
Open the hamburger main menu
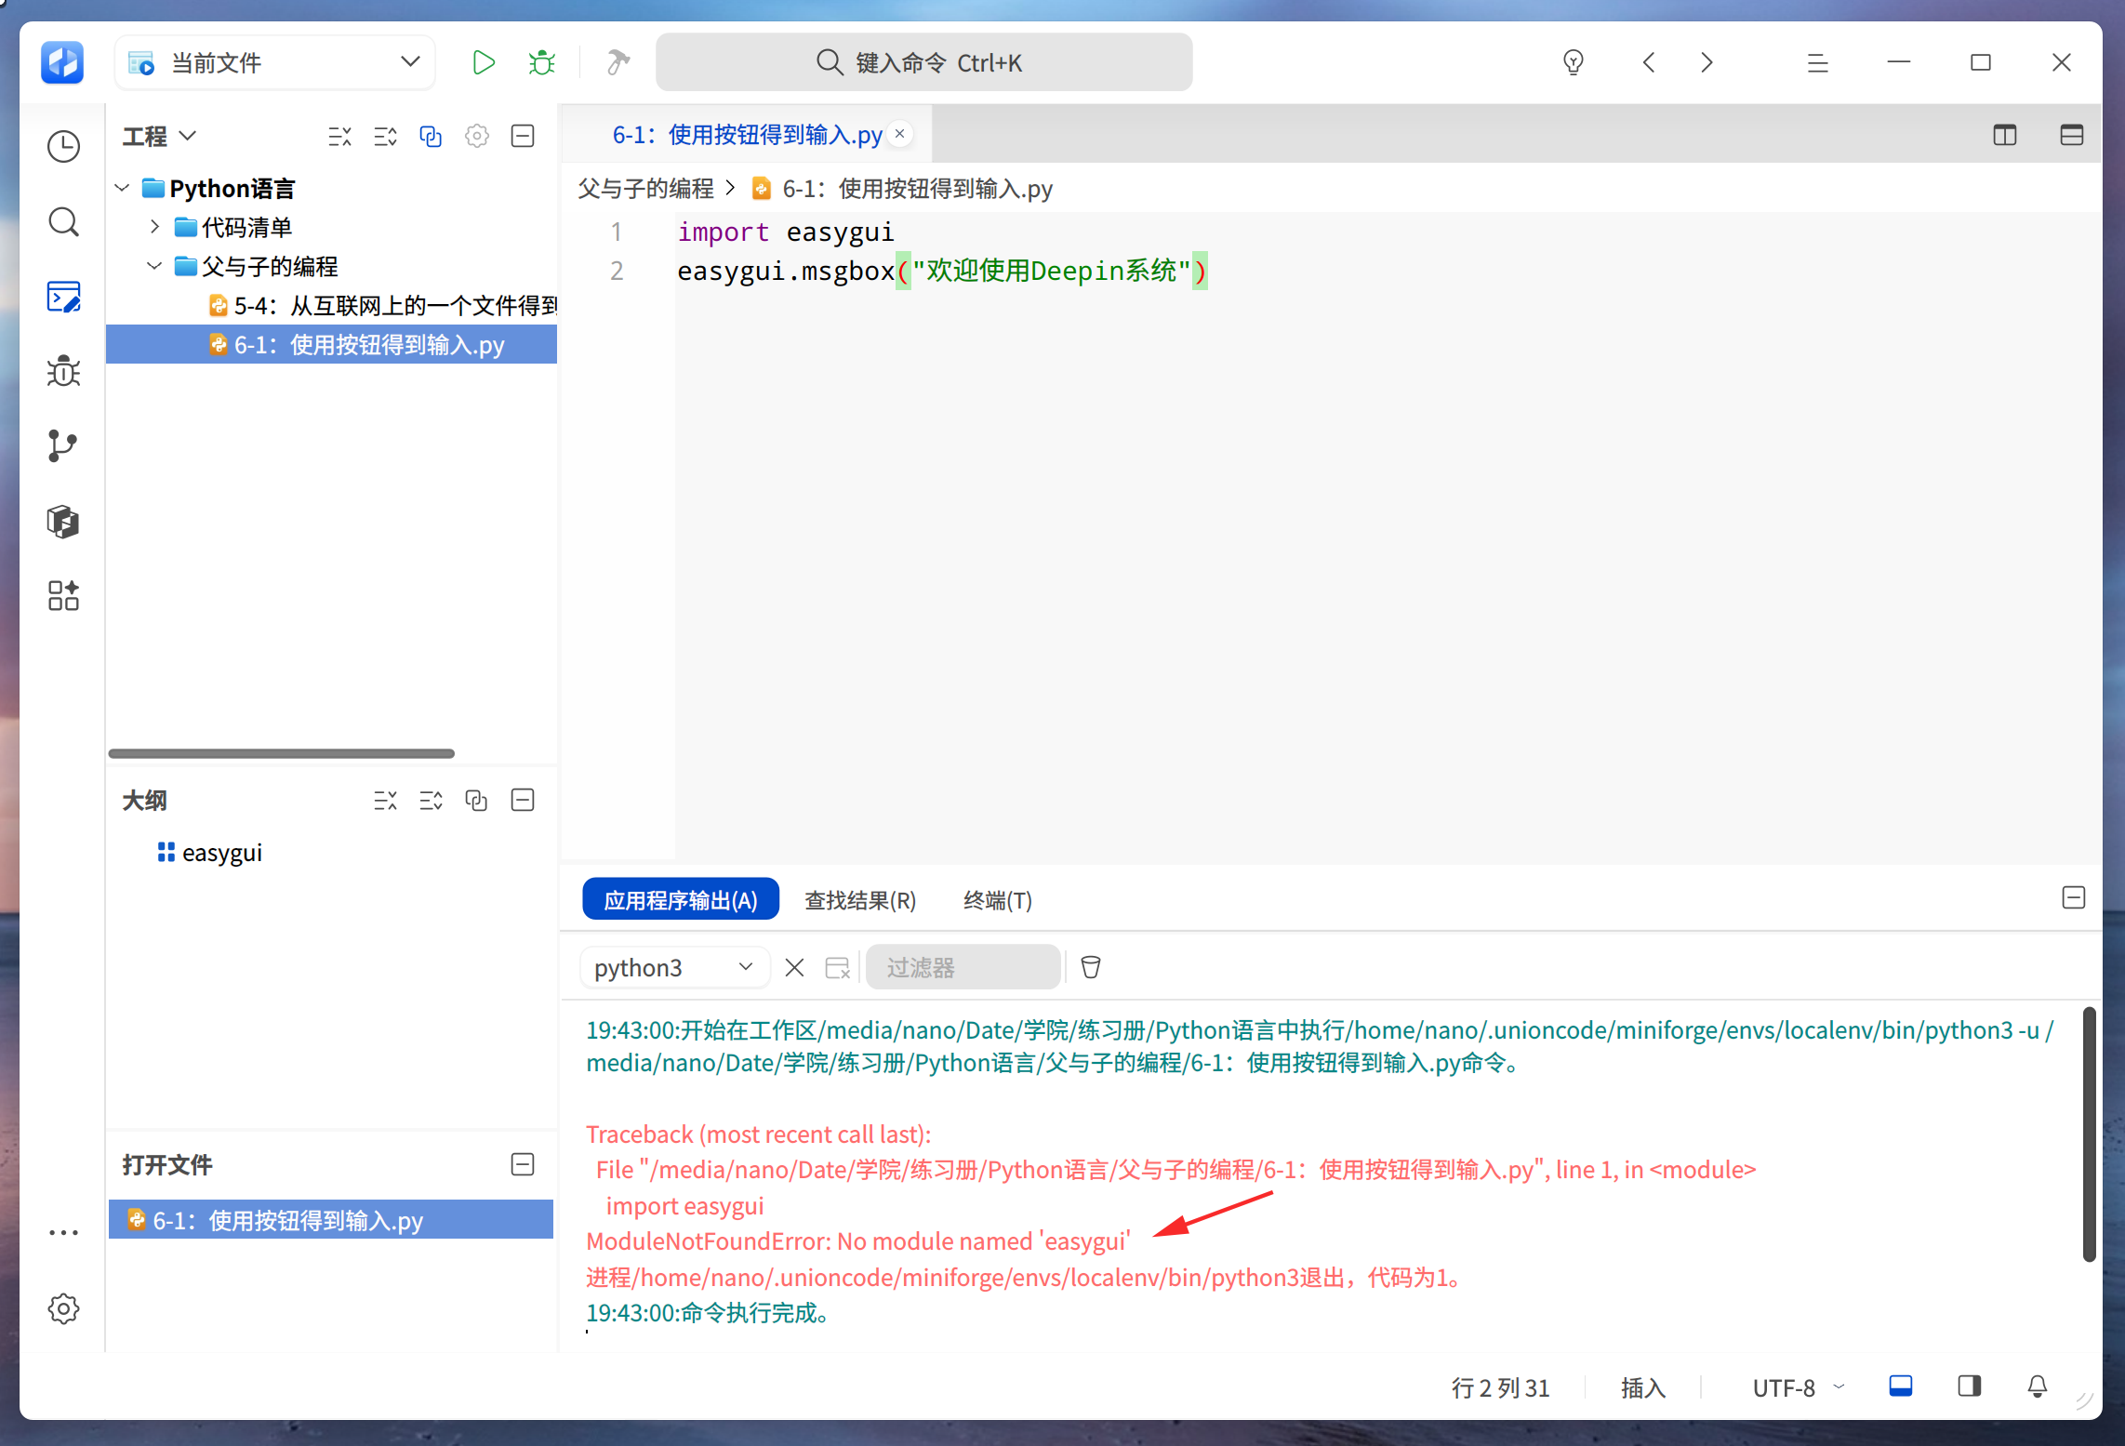(x=1818, y=63)
